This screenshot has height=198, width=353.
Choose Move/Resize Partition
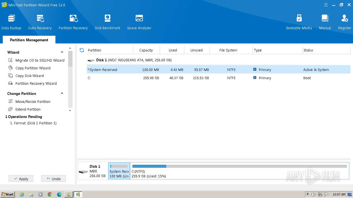[33, 101]
